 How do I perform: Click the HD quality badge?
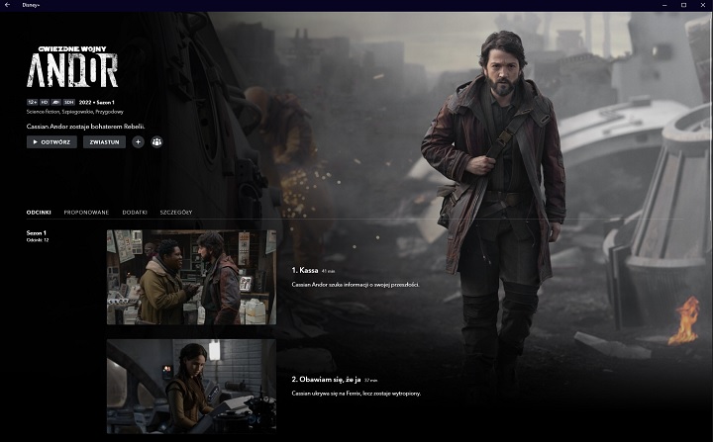point(45,103)
